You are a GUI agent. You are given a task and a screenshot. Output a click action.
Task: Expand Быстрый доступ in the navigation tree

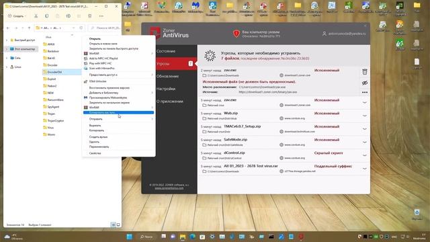click(x=7, y=40)
